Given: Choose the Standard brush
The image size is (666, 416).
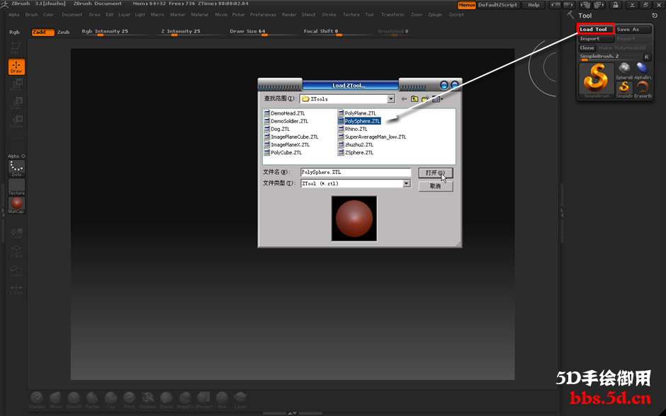Looking at the screenshot, I should tap(37, 400).
